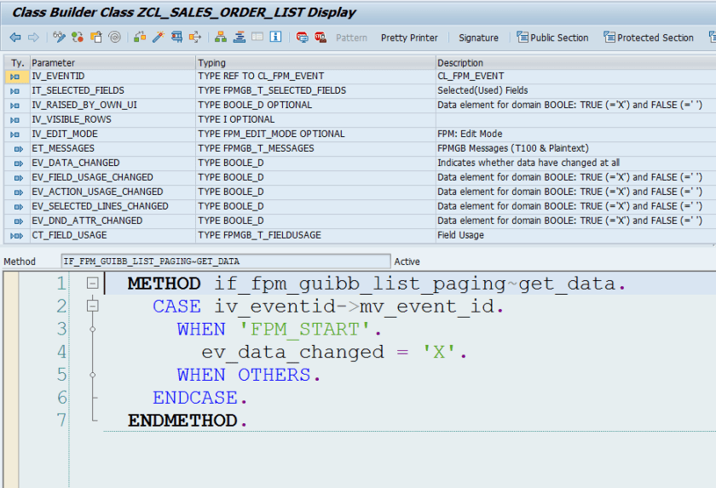Open the blue information icon

tap(275, 37)
